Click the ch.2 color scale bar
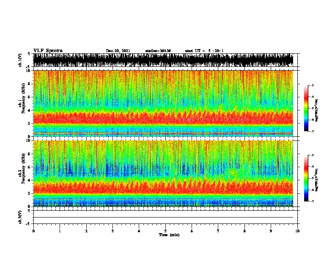This screenshot has width=335, height=259. coord(306,178)
